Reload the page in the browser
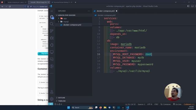Screen dimensions: 196x110 pyautogui.click(x=10, y=6)
